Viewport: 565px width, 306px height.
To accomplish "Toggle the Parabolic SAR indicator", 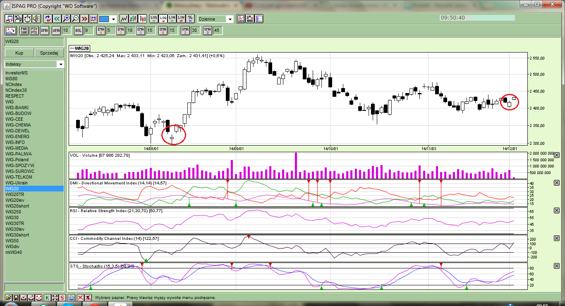I will (24, 30).
